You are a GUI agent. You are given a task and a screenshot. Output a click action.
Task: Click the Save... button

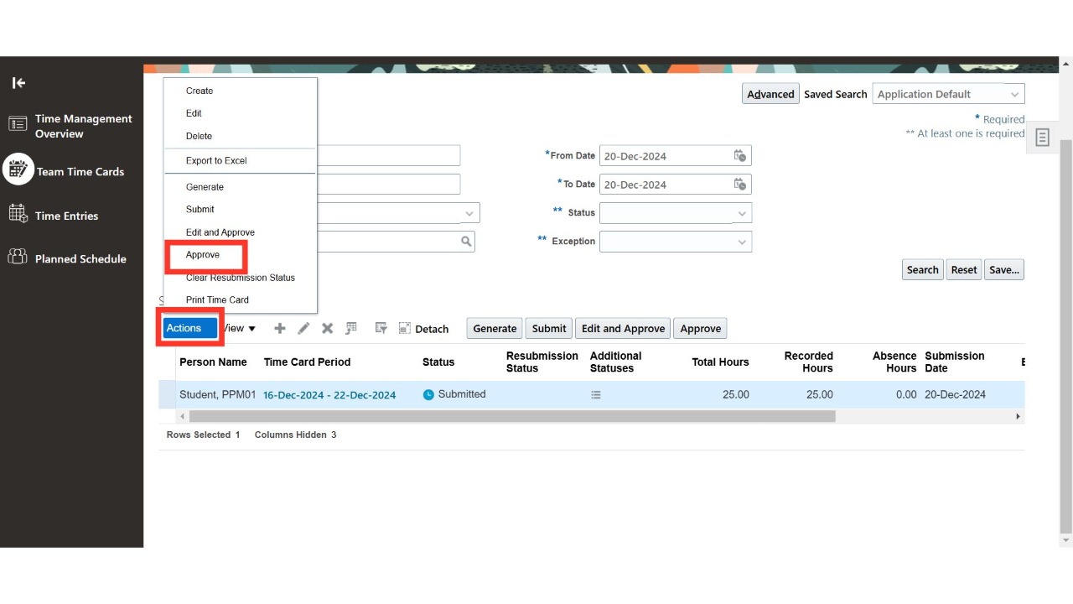(1004, 270)
